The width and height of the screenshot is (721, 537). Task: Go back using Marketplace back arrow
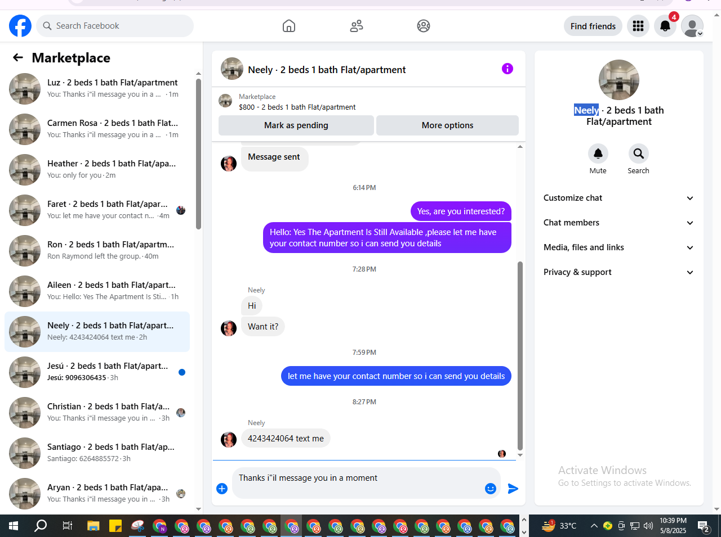(18, 57)
